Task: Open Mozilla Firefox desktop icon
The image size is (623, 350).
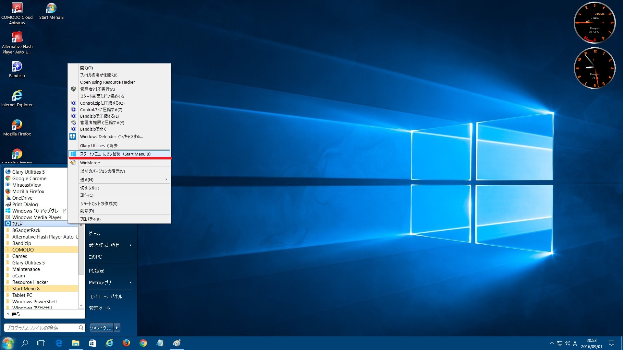Action: (x=17, y=128)
